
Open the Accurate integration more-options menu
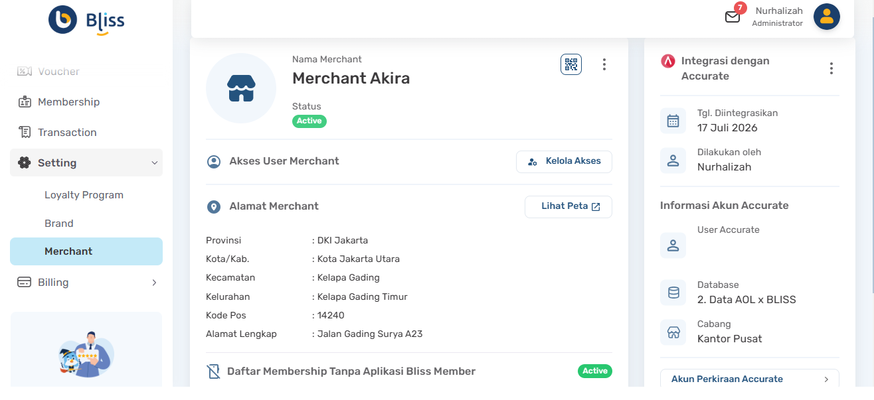831,68
